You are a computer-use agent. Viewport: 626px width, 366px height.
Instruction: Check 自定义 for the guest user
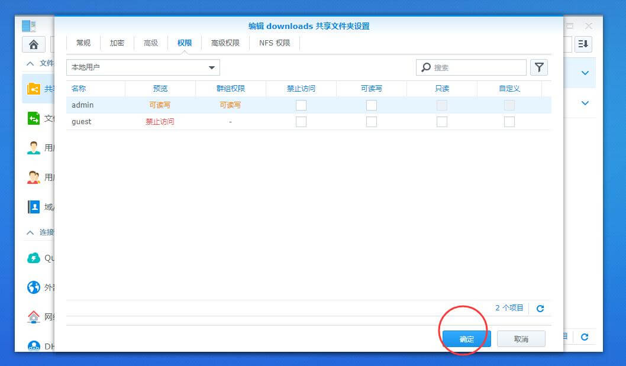(x=509, y=122)
